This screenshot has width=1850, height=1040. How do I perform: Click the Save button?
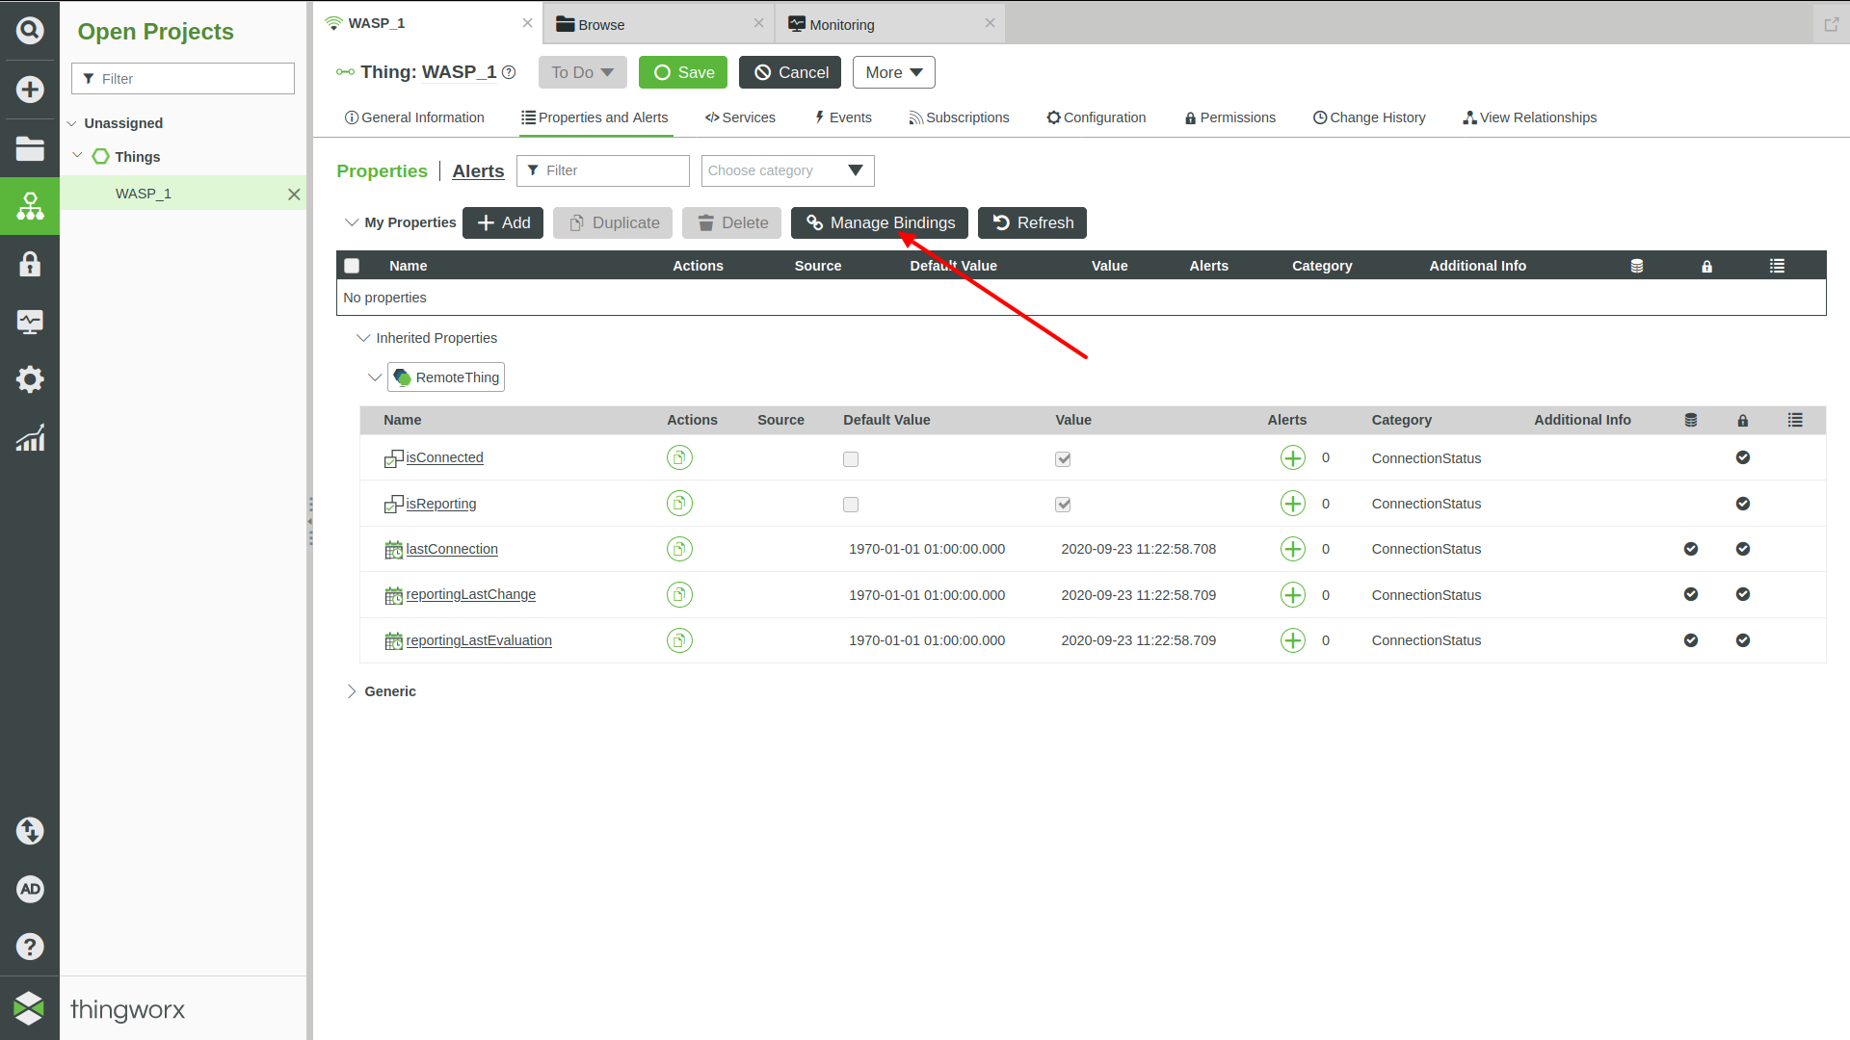pyautogui.click(x=682, y=72)
